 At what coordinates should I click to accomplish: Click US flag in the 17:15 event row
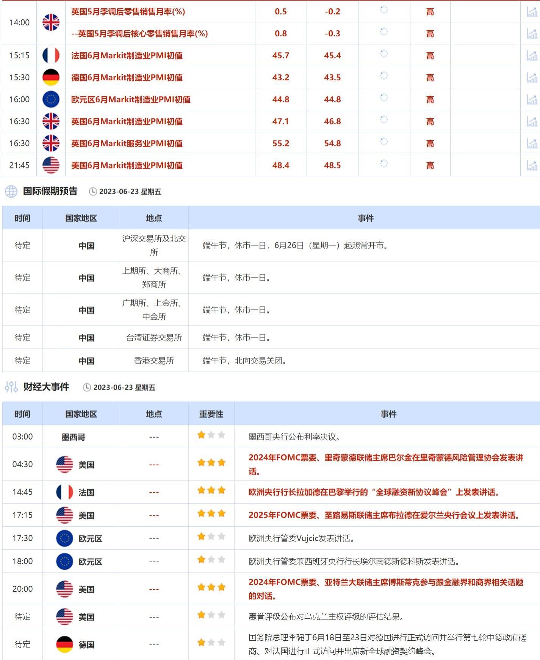coord(64,515)
